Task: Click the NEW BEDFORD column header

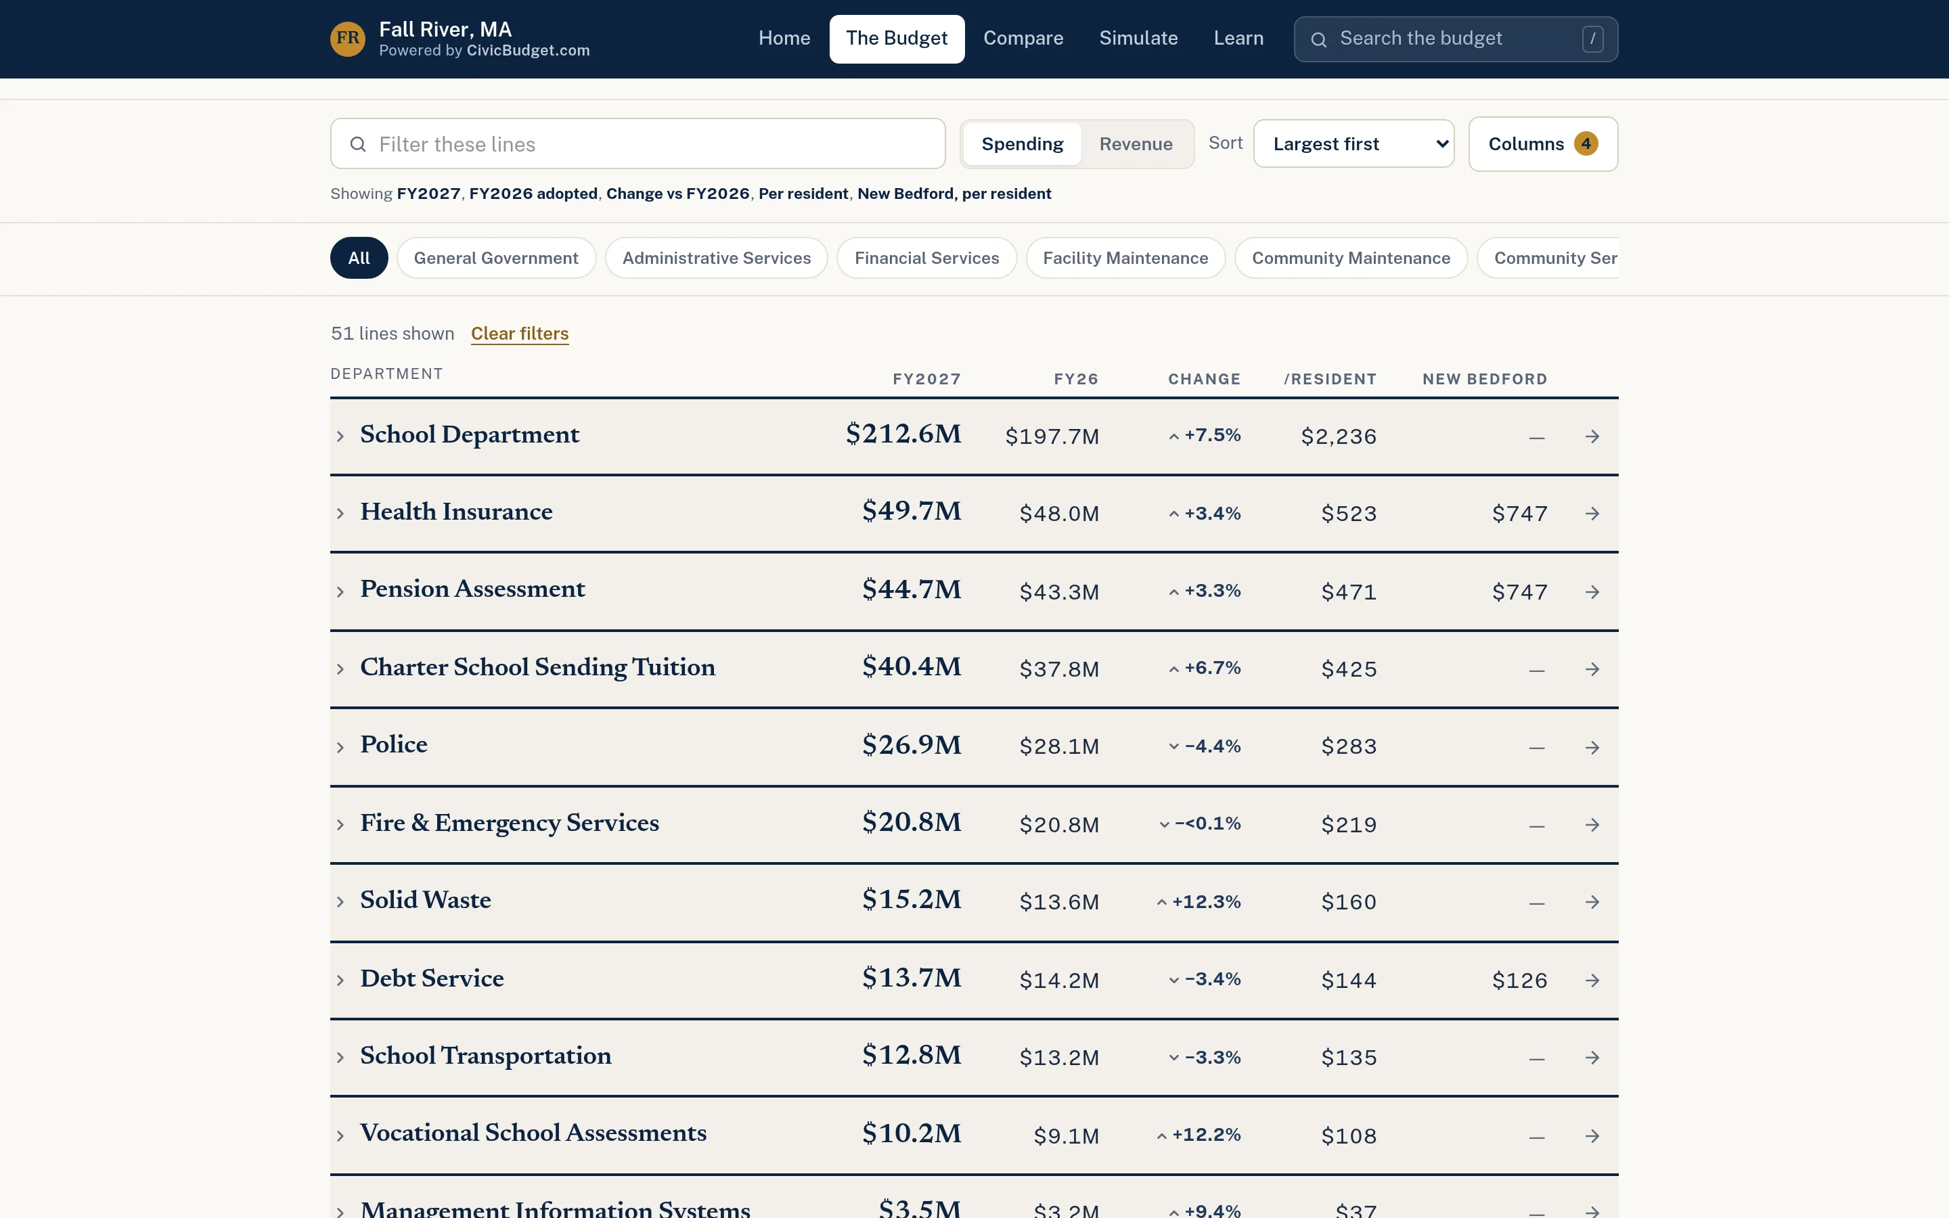Action: 1484,380
